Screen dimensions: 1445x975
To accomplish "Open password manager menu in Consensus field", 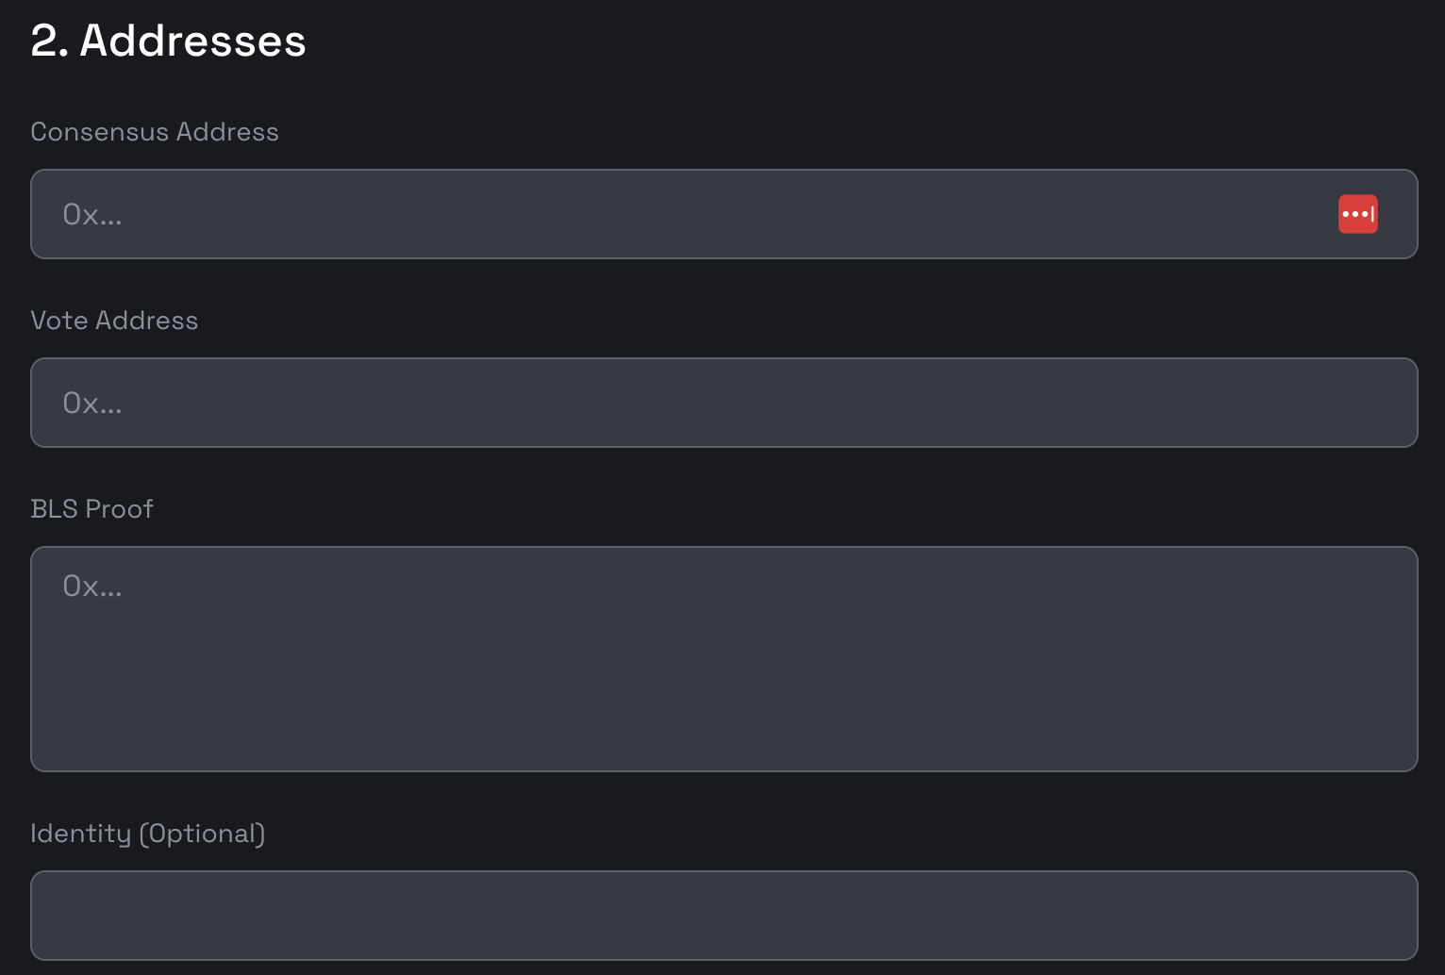I will (x=1357, y=214).
